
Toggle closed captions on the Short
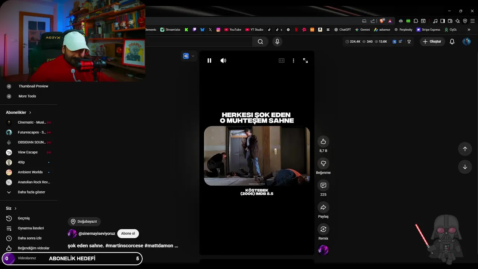pyautogui.click(x=282, y=61)
